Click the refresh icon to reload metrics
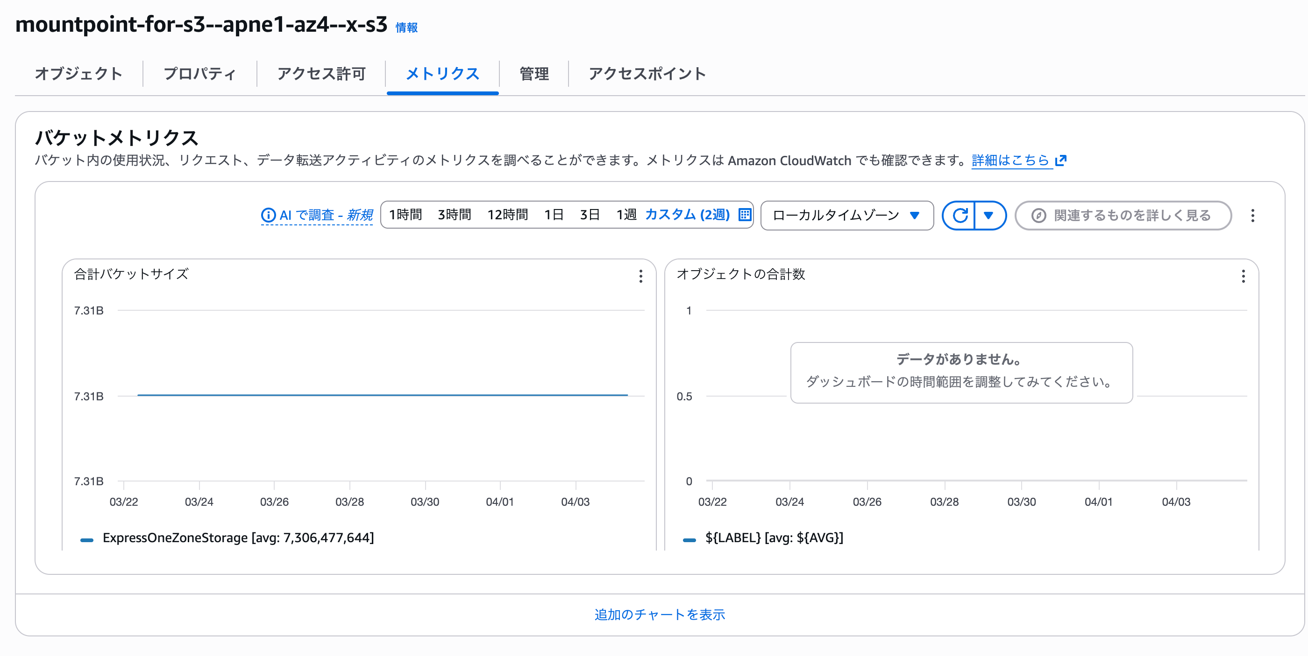The image size is (1308, 656). (961, 215)
